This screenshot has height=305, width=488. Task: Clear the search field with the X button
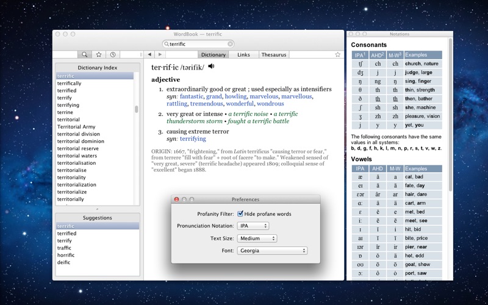[x=230, y=44]
